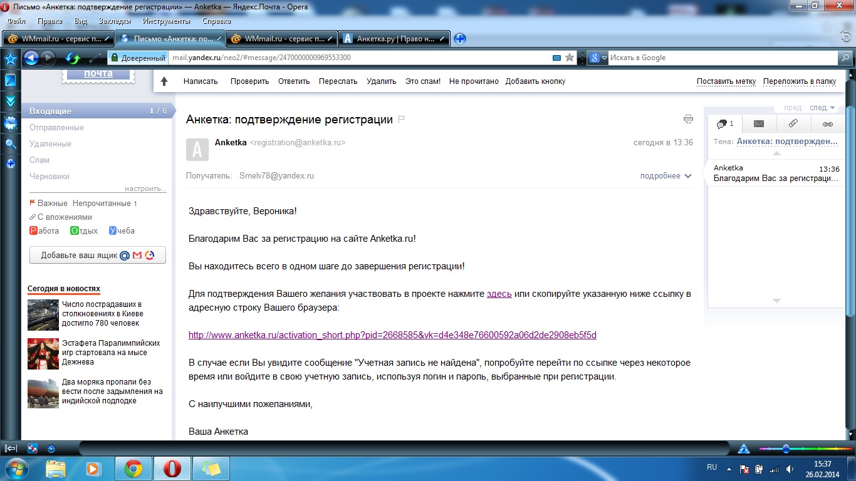Image resolution: width=856 pixels, height=481 pixels.
Task: Click the trusted site lock badge
Action: pyautogui.click(x=138, y=58)
